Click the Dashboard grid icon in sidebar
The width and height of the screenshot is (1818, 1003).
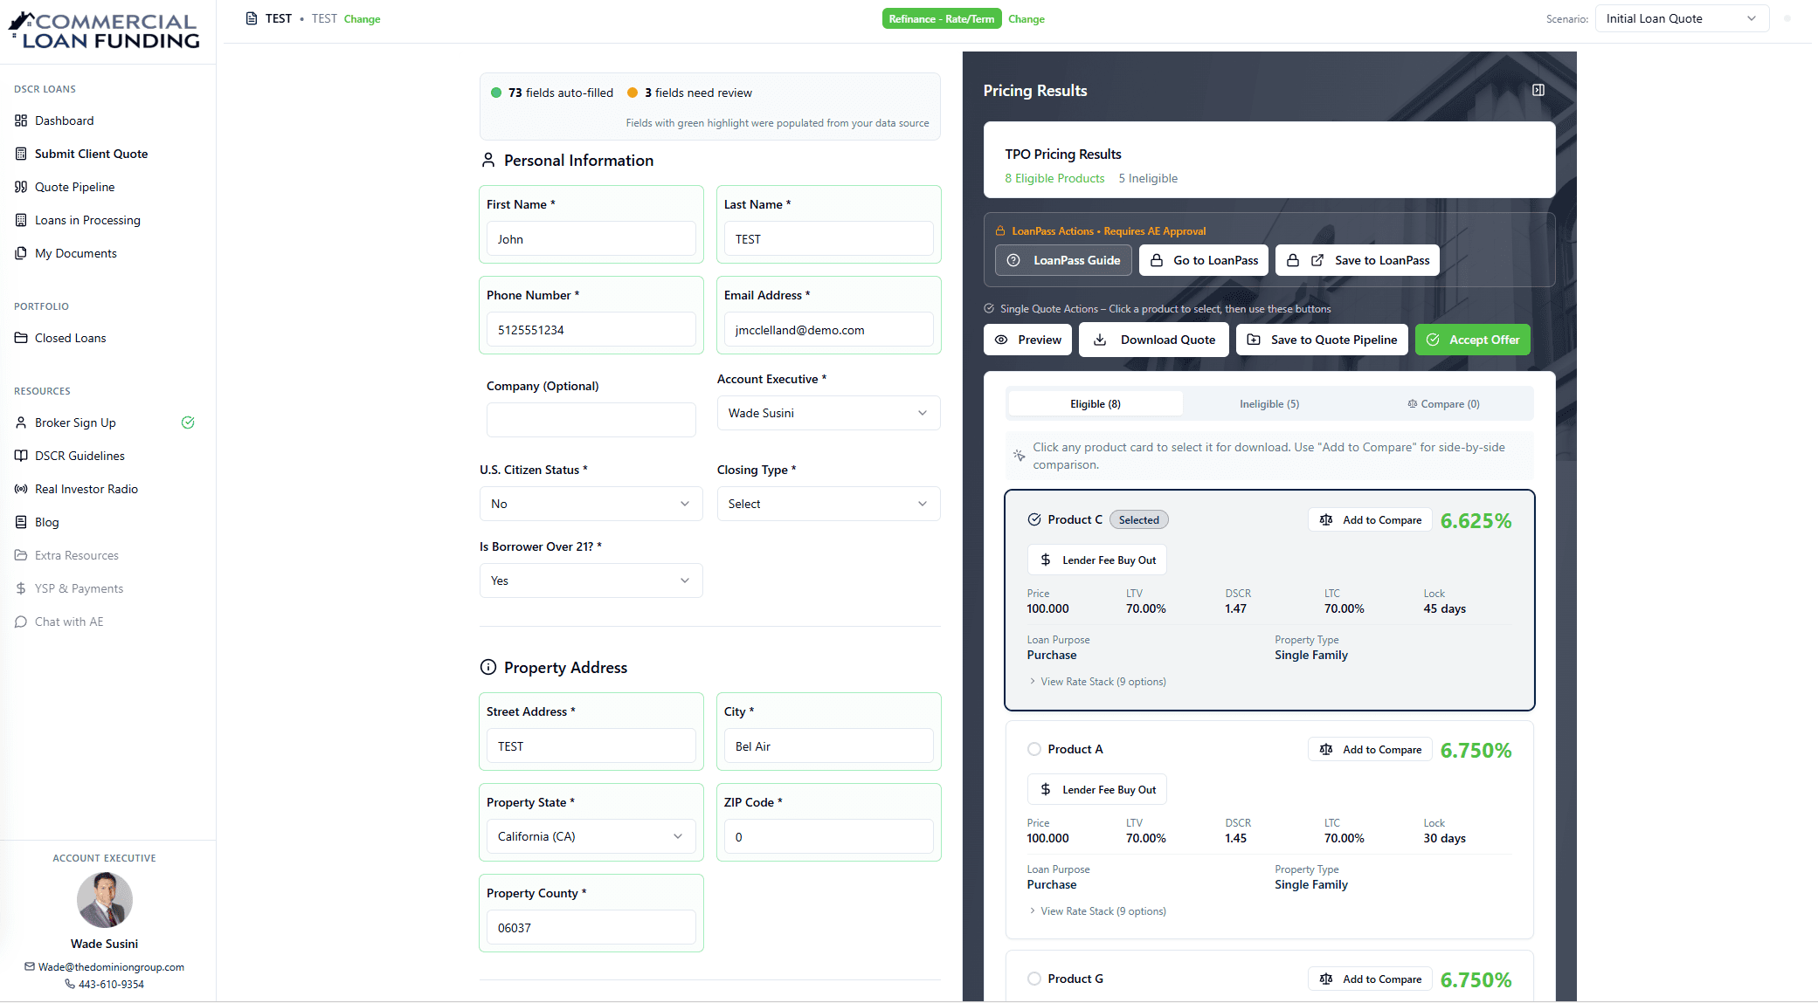tap(21, 120)
